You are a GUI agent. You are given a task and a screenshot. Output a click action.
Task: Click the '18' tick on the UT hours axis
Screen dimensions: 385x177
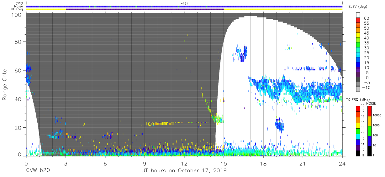(263, 163)
